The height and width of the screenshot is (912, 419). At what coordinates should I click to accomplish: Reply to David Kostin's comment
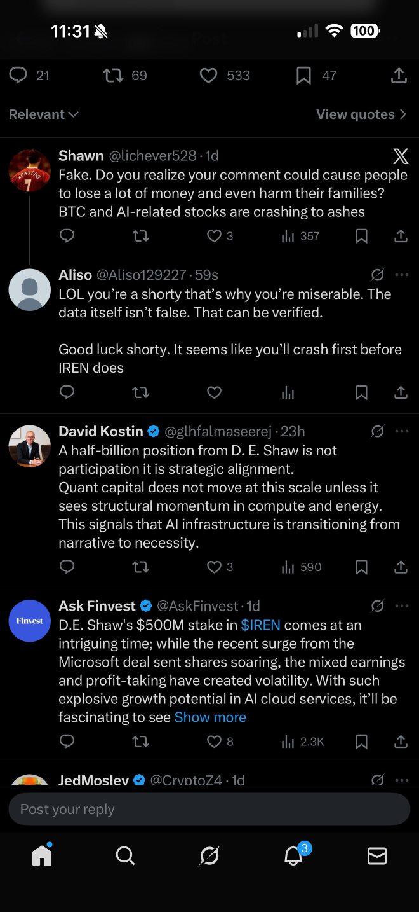67,567
